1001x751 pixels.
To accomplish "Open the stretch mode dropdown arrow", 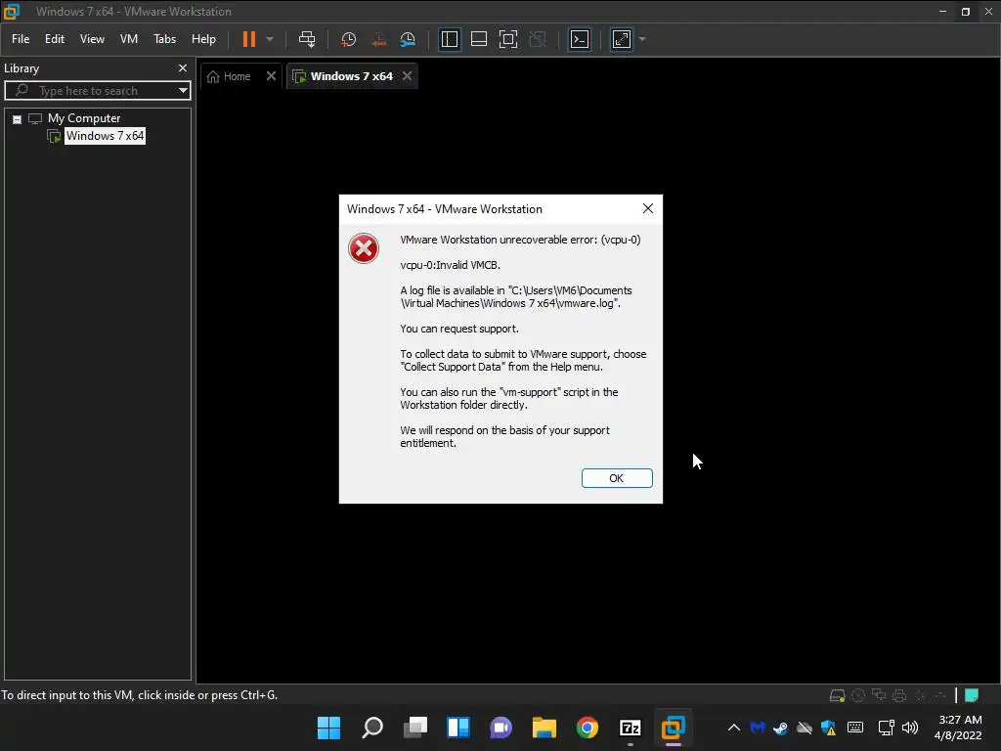I will pyautogui.click(x=642, y=39).
